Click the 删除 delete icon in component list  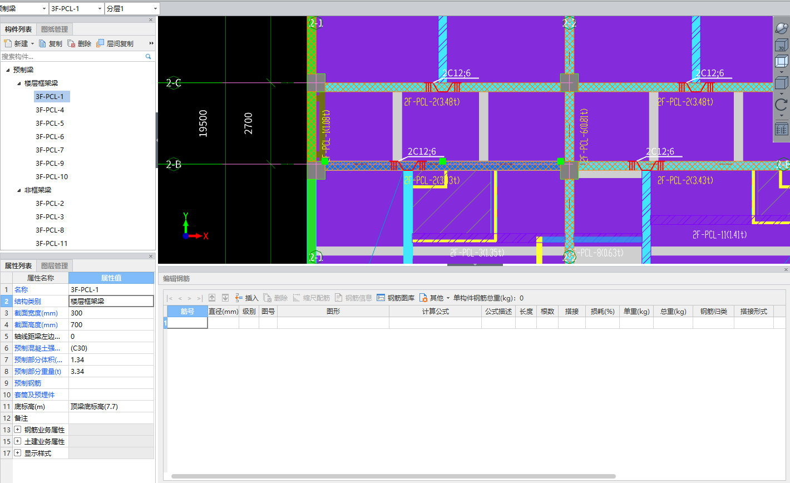click(71, 43)
